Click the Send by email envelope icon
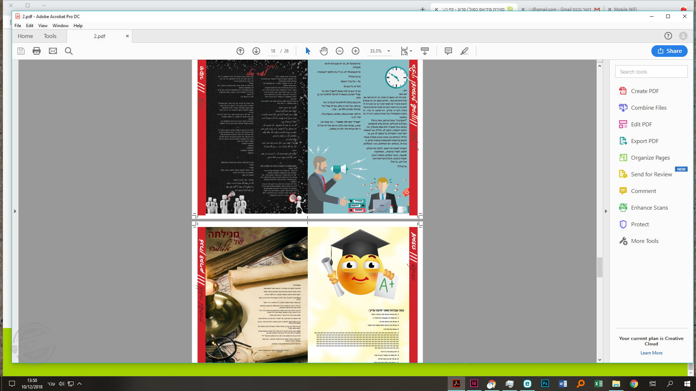Screen dimensions: 696x391 pyautogui.click(x=53, y=51)
